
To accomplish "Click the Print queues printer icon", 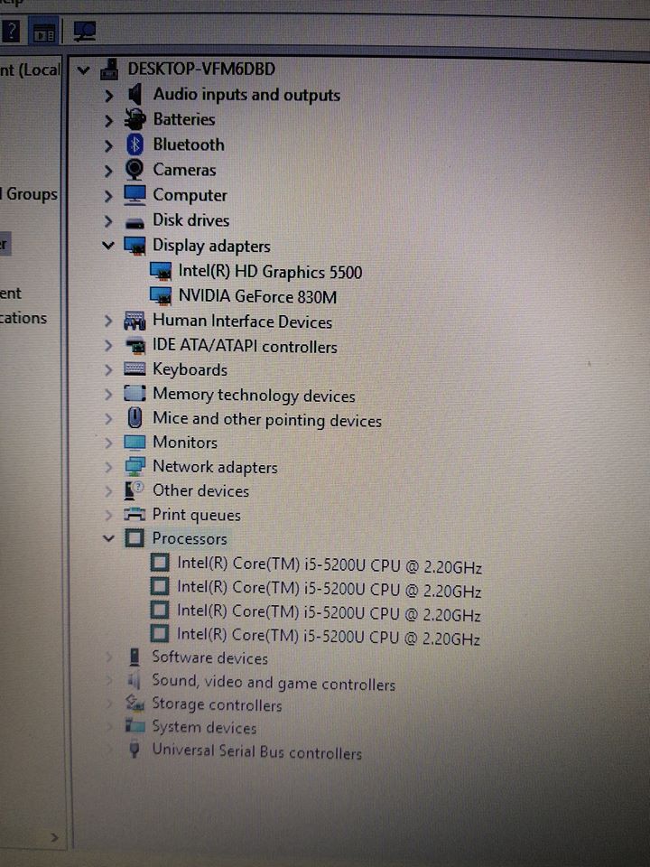I will tap(135, 514).
